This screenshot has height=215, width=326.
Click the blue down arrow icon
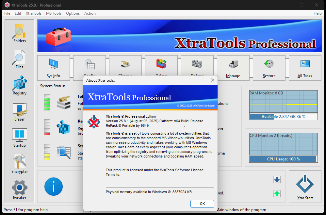click(277, 179)
